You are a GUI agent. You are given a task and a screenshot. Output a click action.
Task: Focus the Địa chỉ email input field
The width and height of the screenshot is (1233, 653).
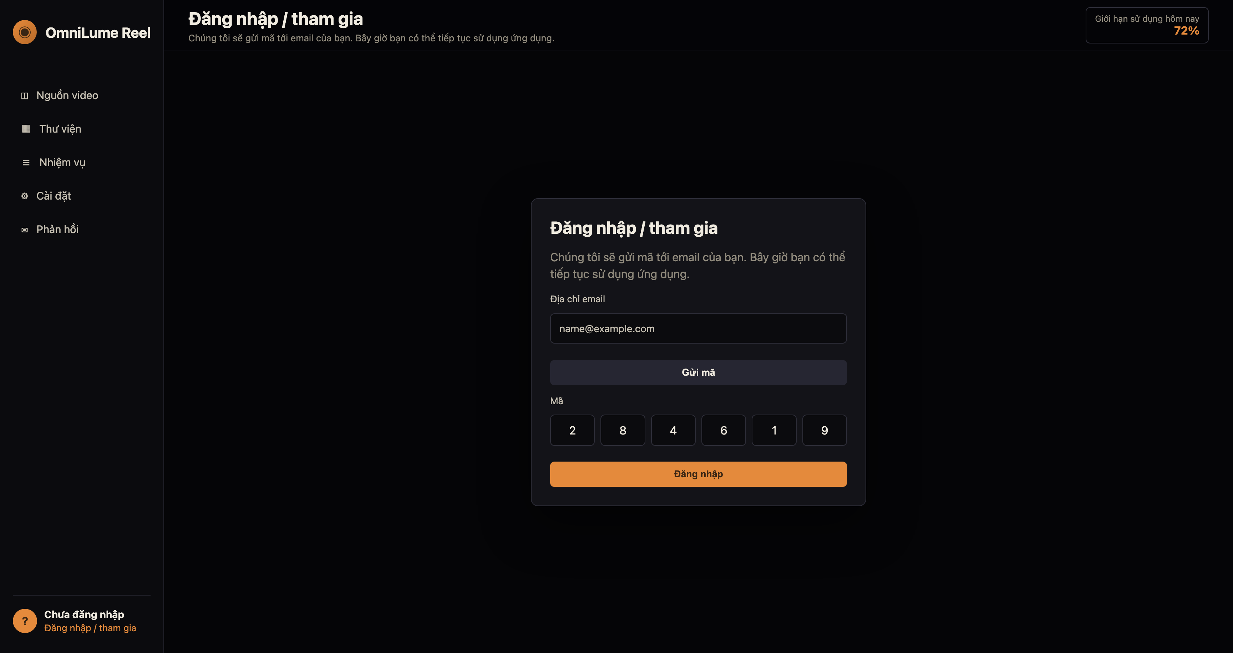(698, 328)
